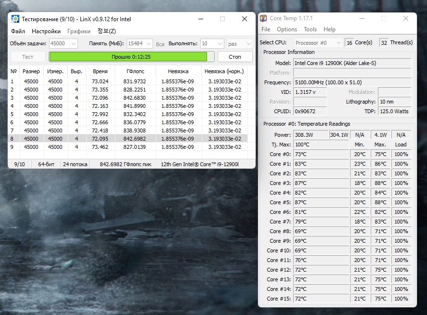Open the Настройки menu

click(x=46, y=31)
